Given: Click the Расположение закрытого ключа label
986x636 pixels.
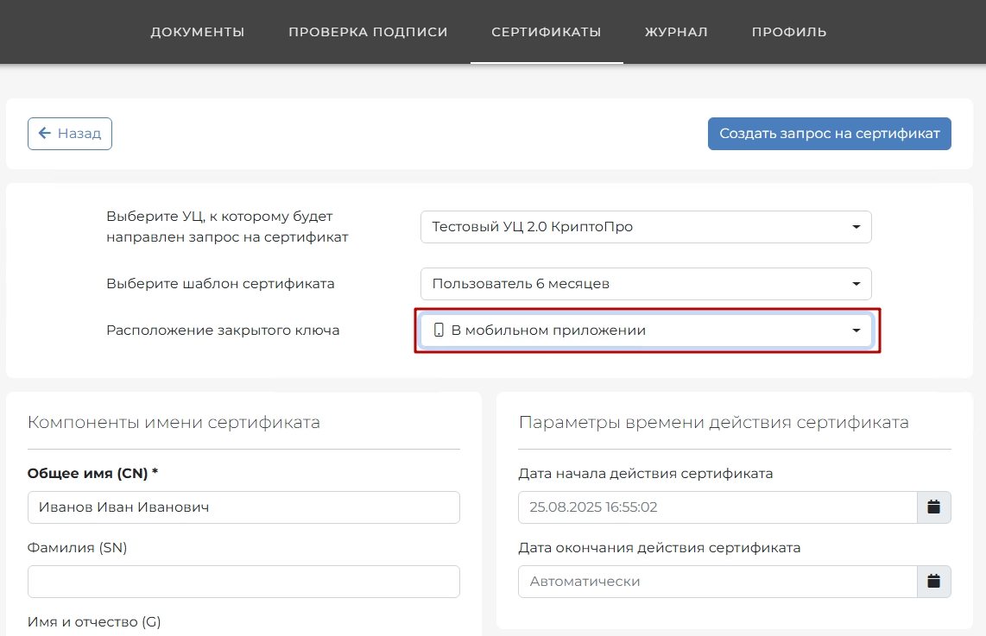Looking at the screenshot, I should tap(223, 331).
